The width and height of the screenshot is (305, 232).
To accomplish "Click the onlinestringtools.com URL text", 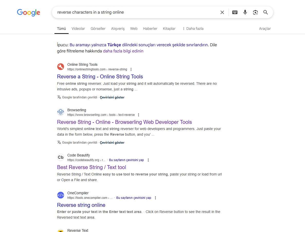I will 97,69.
